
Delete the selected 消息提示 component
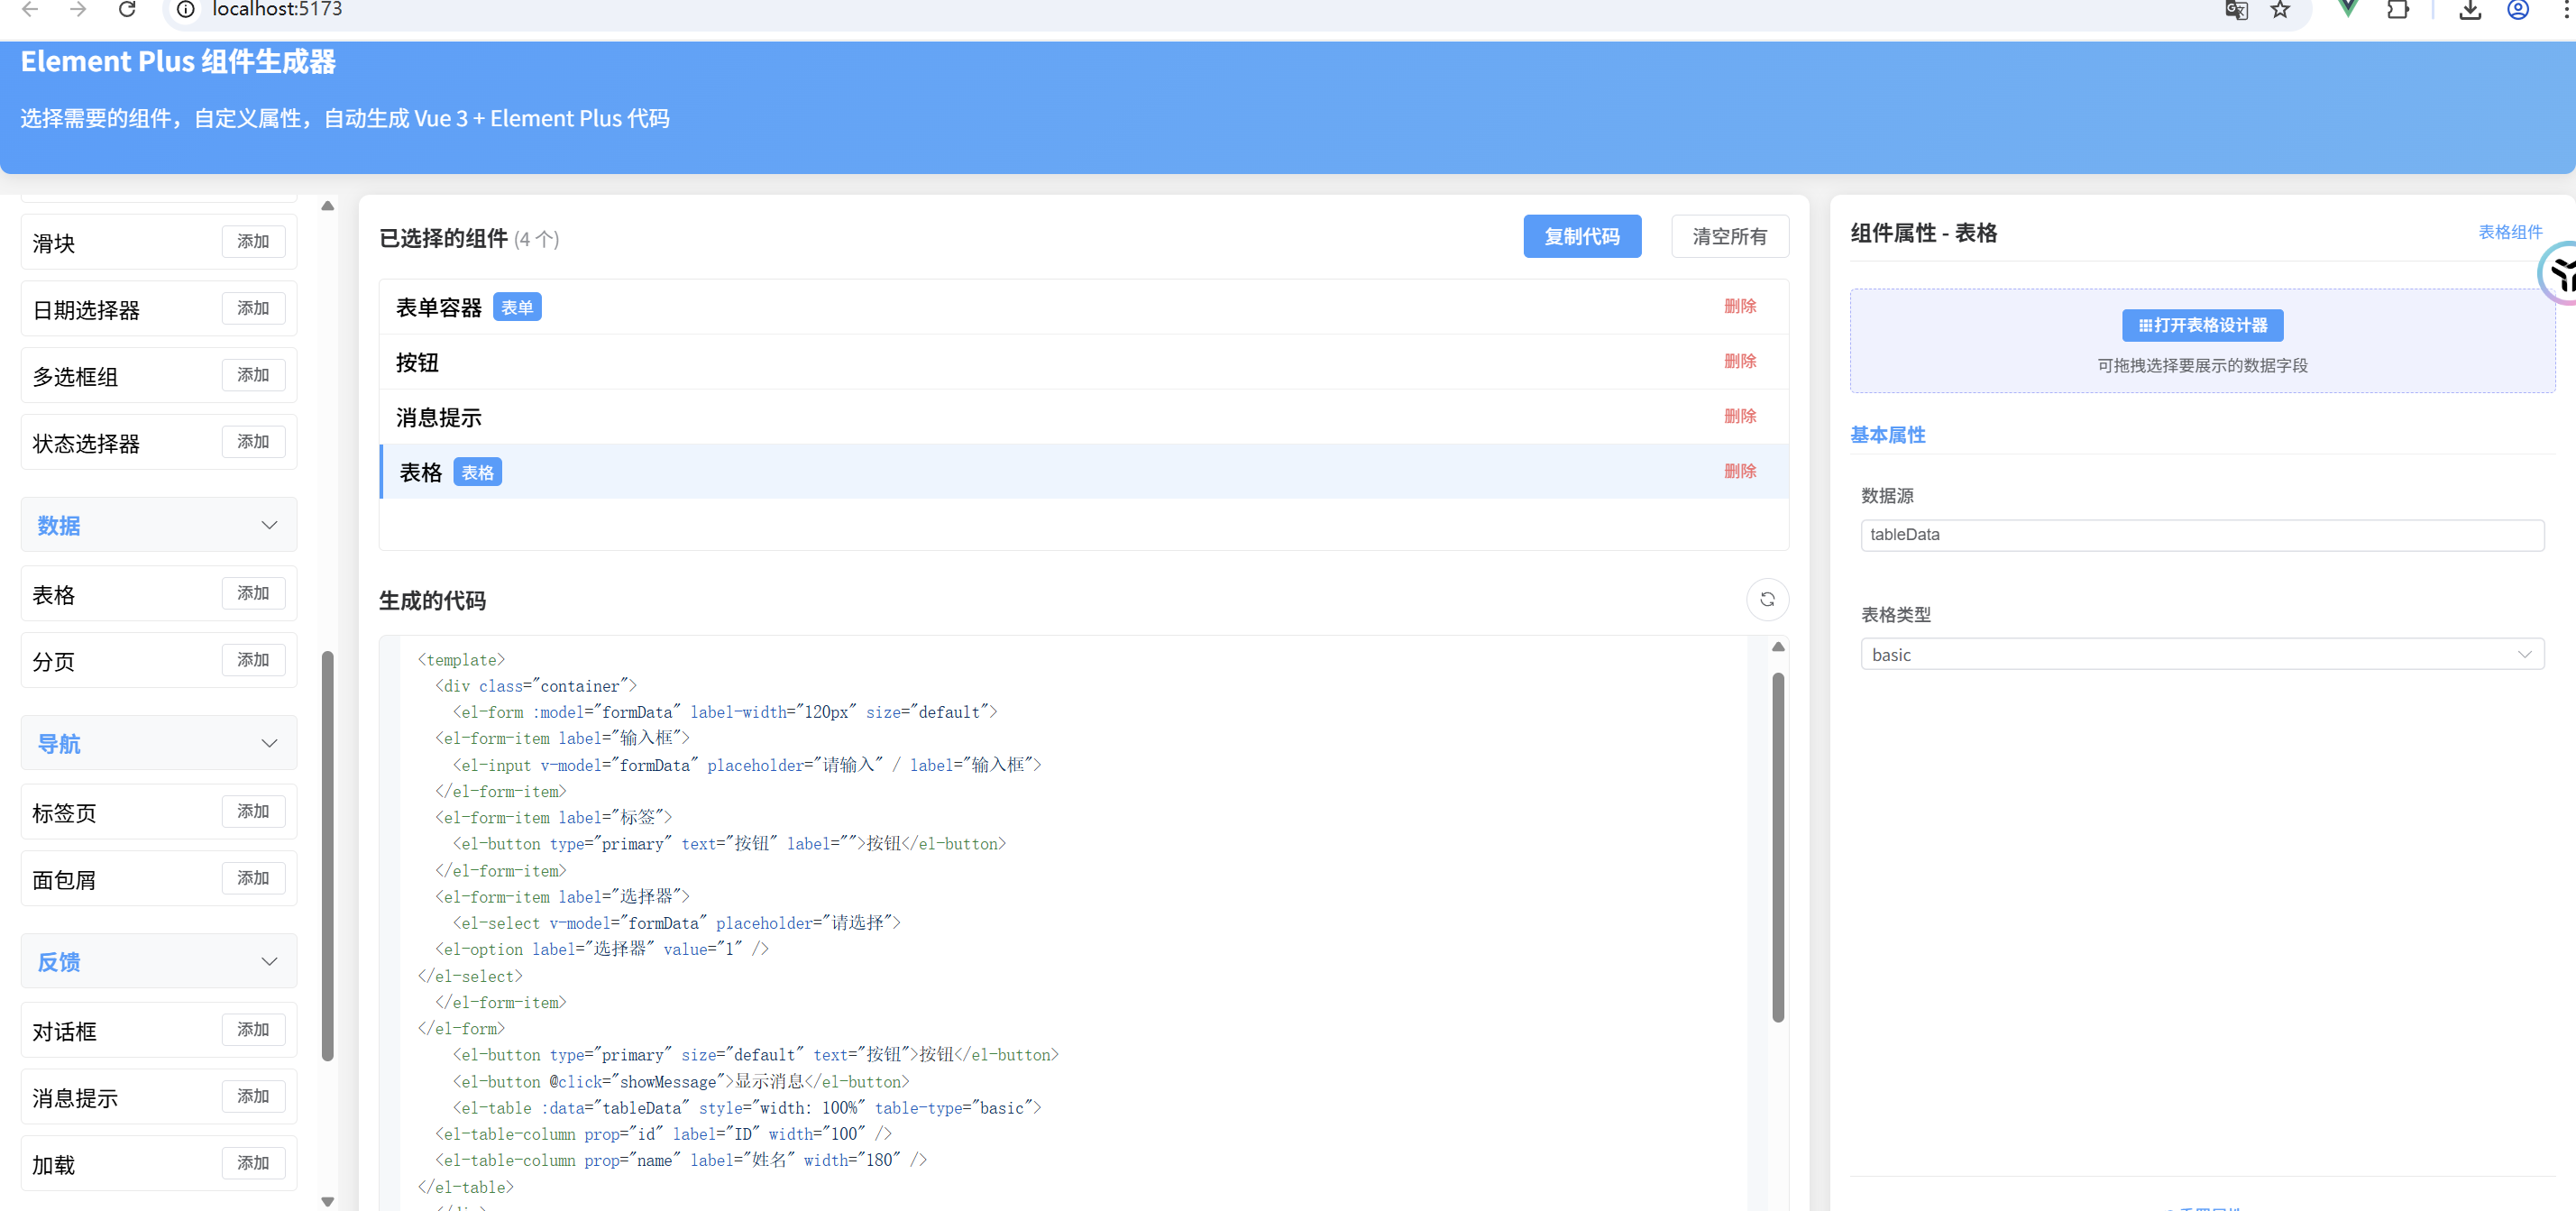pos(1739,416)
